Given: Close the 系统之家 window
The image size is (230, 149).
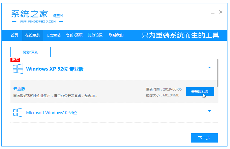Looking at the screenshot, I should coord(221,12).
